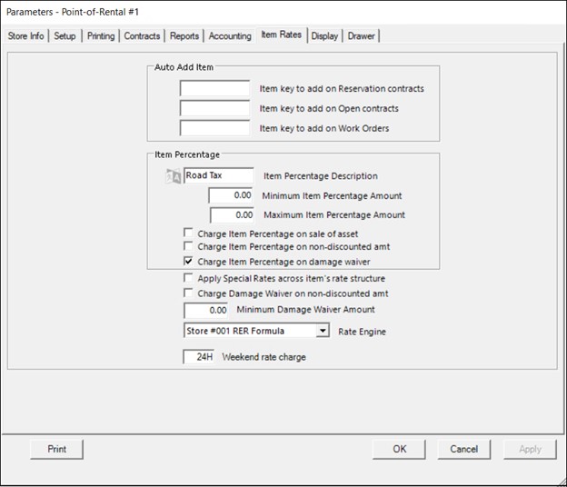
Task: Focus the Work Orders item key field
Action: (214, 128)
